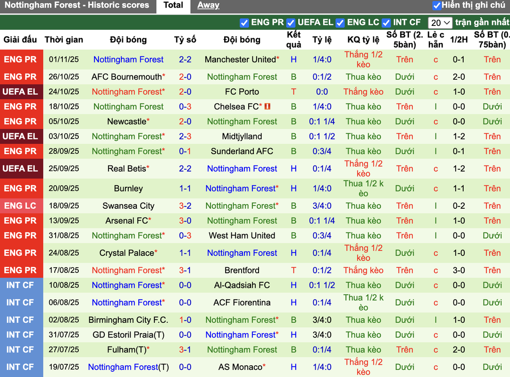Click Thắng kèo result in Brentford row
The image size is (510, 377).
click(363, 270)
